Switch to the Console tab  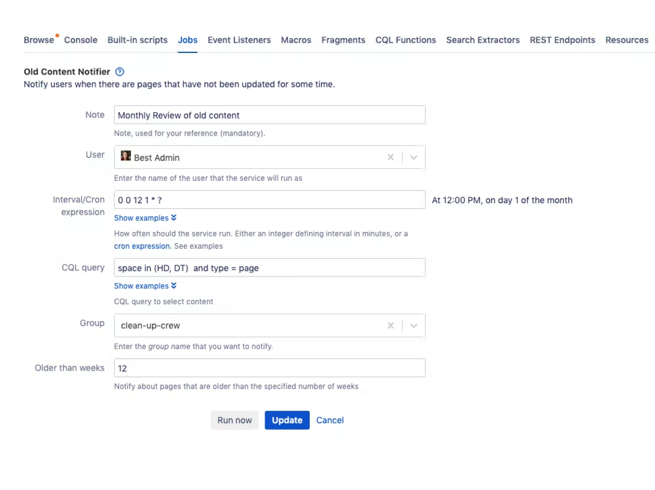point(81,40)
